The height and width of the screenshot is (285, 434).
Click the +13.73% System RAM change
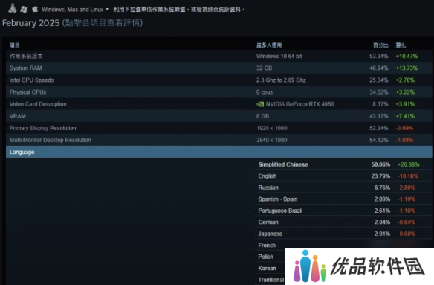point(407,68)
